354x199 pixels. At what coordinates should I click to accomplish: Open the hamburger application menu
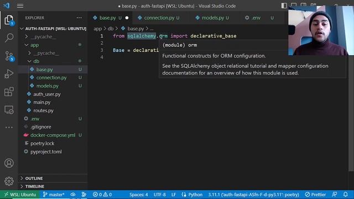click(x=20, y=6)
